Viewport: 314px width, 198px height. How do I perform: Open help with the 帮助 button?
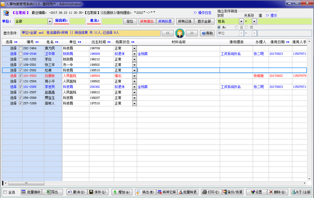click(x=207, y=33)
